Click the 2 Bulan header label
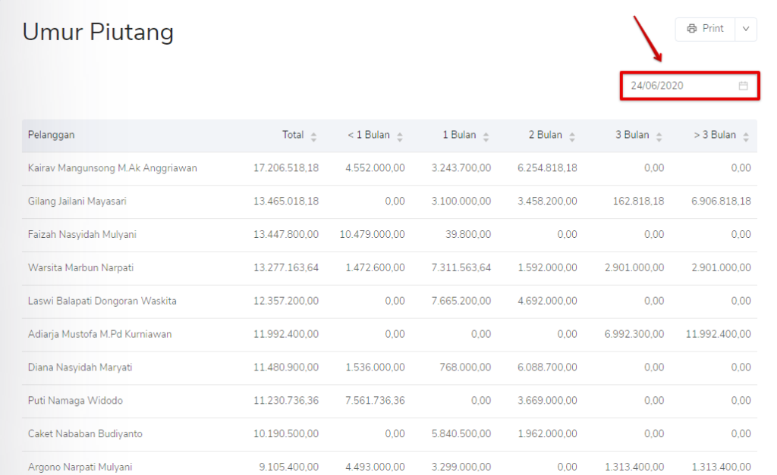 click(545, 135)
